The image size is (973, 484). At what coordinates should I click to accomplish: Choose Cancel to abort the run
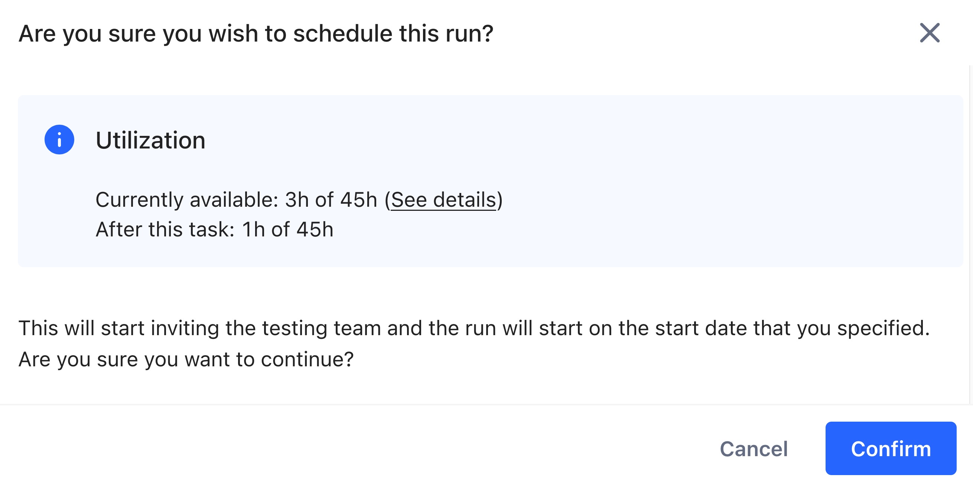point(754,448)
